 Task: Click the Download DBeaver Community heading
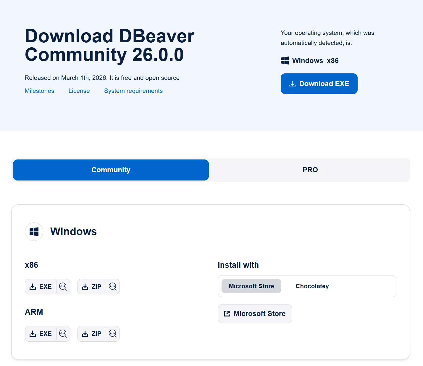pos(109,45)
